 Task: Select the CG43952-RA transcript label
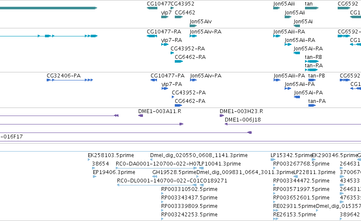pos(187,48)
